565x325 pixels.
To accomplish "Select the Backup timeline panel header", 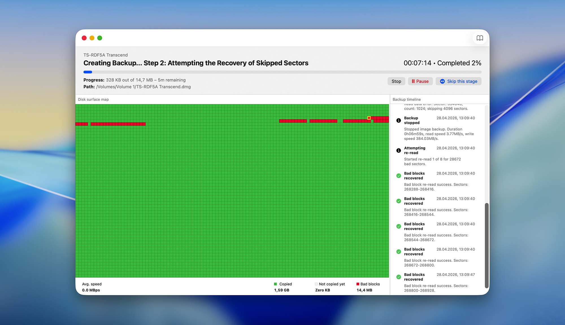I will [x=406, y=99].
